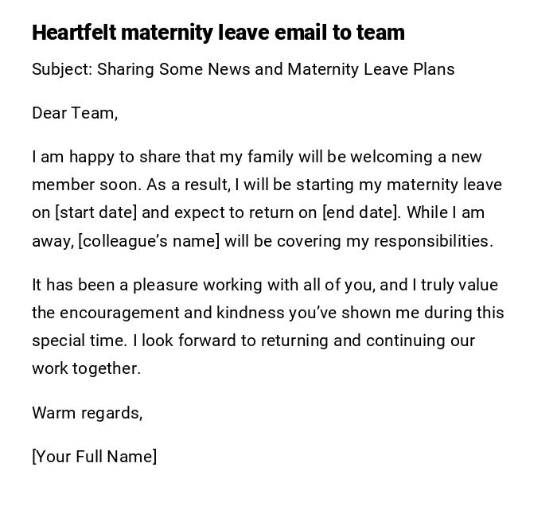Click the heading "Heartfelt maternity leave email to team"
The image size is (557, 506).
pos(218,33)
